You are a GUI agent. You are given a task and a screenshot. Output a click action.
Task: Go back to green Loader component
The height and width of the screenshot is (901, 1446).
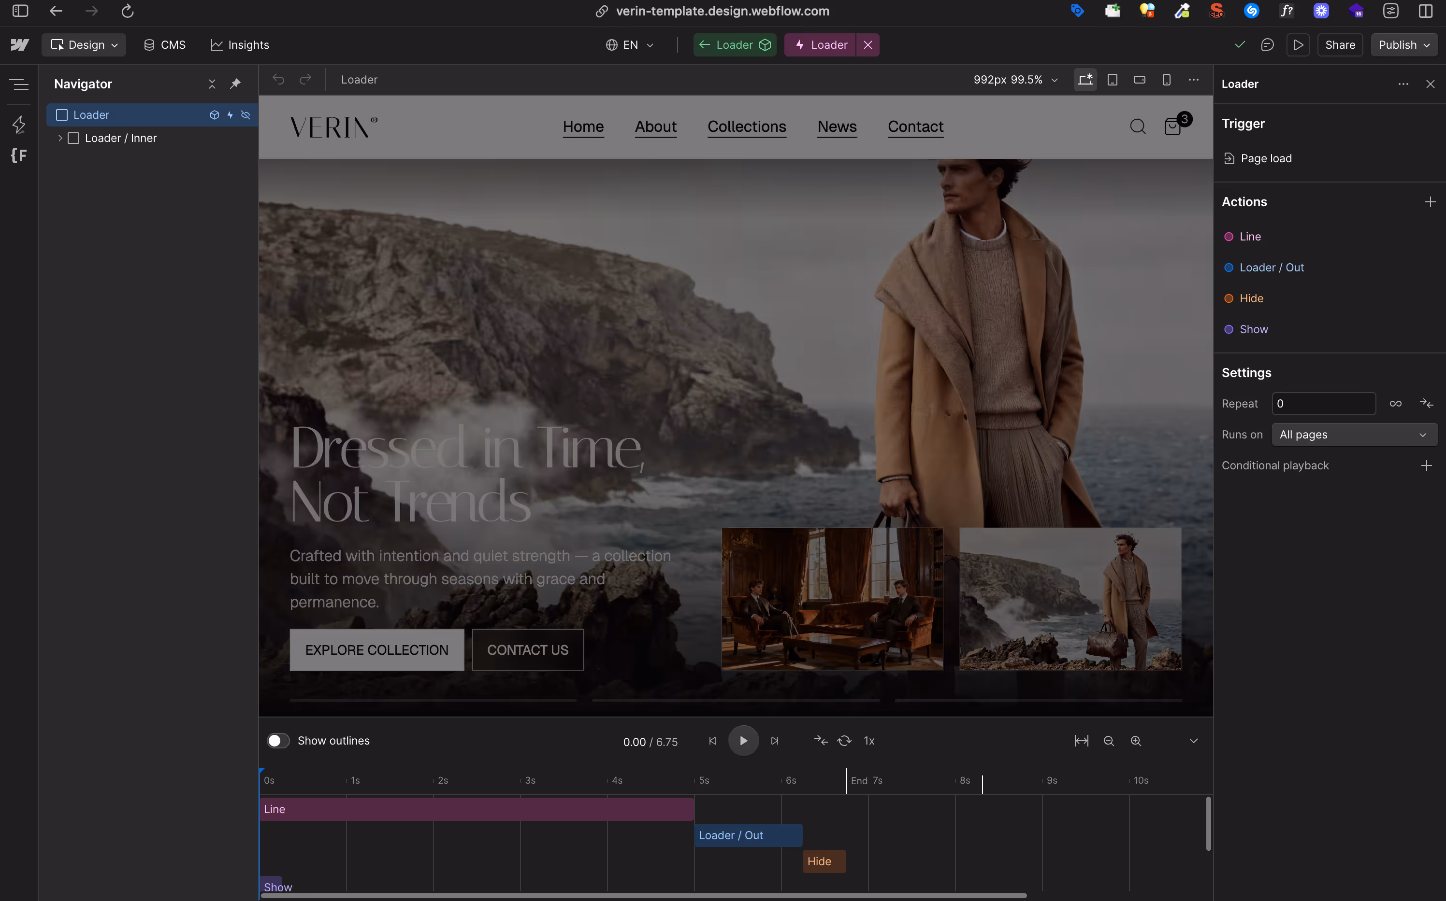tap(735, 45)
